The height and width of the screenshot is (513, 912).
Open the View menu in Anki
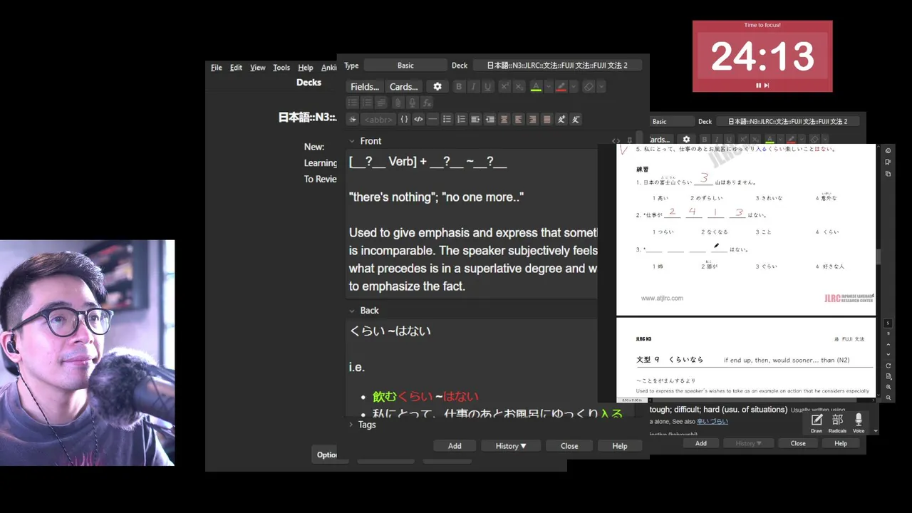tap(258, 68)
